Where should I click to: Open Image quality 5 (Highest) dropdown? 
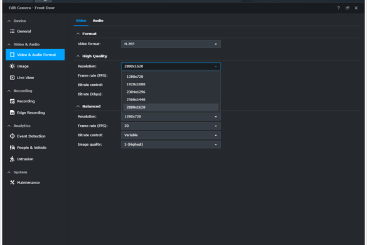[171, 144]
